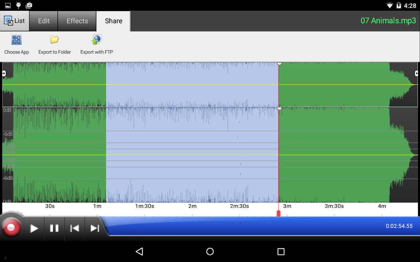
Task: Select Export with FTP
Action: [x=96, y=44]
